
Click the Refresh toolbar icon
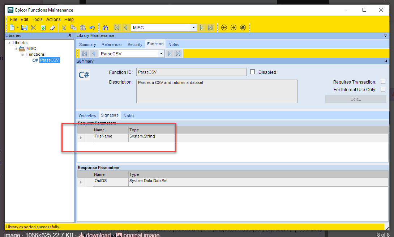click(43, 27)
